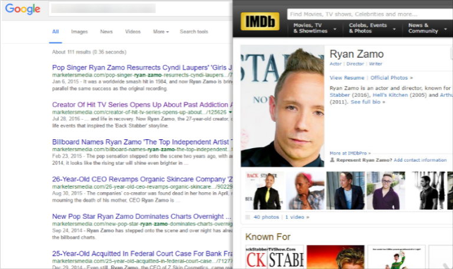Open the 'Creator Of Hit TV Series' result

[x=142, y=104]
